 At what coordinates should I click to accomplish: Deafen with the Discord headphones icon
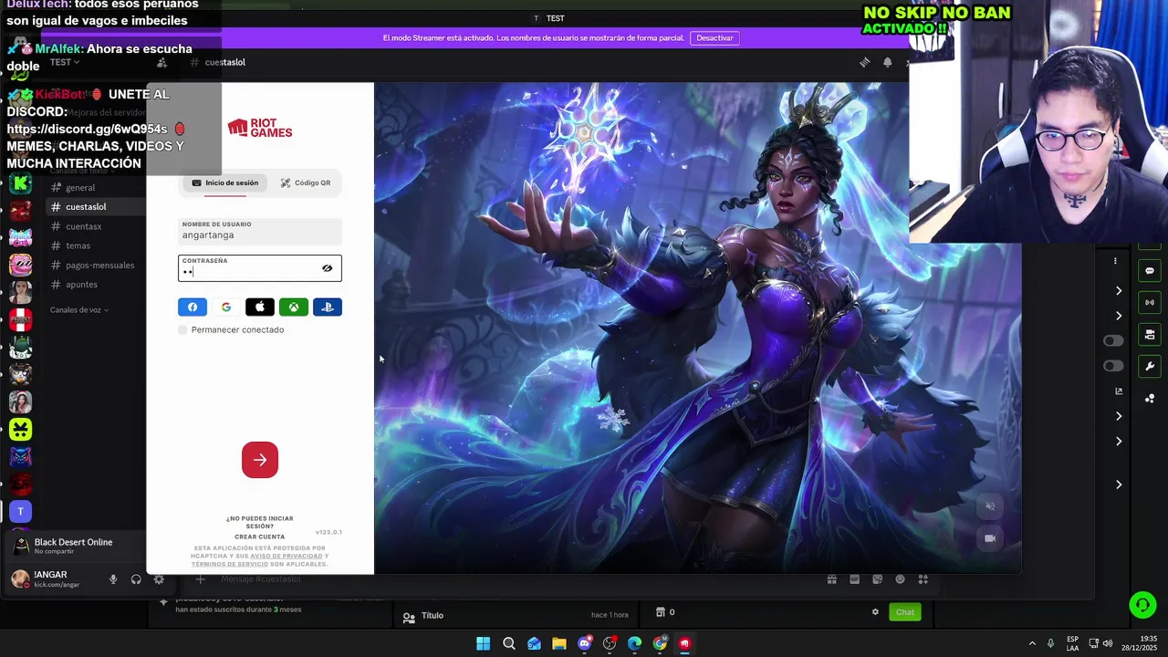tap(136, 579)
